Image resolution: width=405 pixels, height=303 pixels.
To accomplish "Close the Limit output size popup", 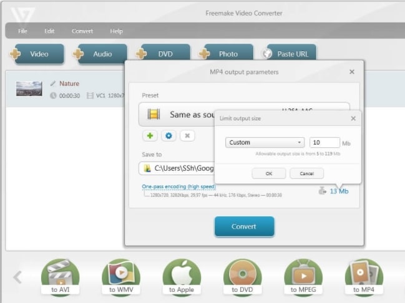I will pyautogui.click(x=353, y=118).
